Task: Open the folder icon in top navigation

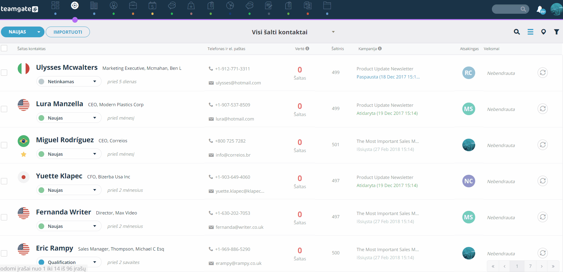Action: click(x=327, y=5)
